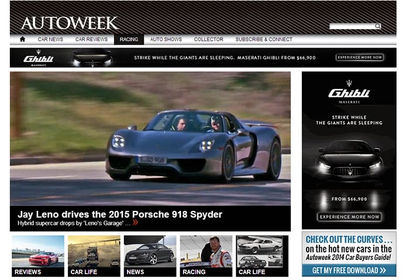Click the Strike While Giants Sleeping banner text
This screenshot has width=406, height=280.
click(x=225, y=57)
